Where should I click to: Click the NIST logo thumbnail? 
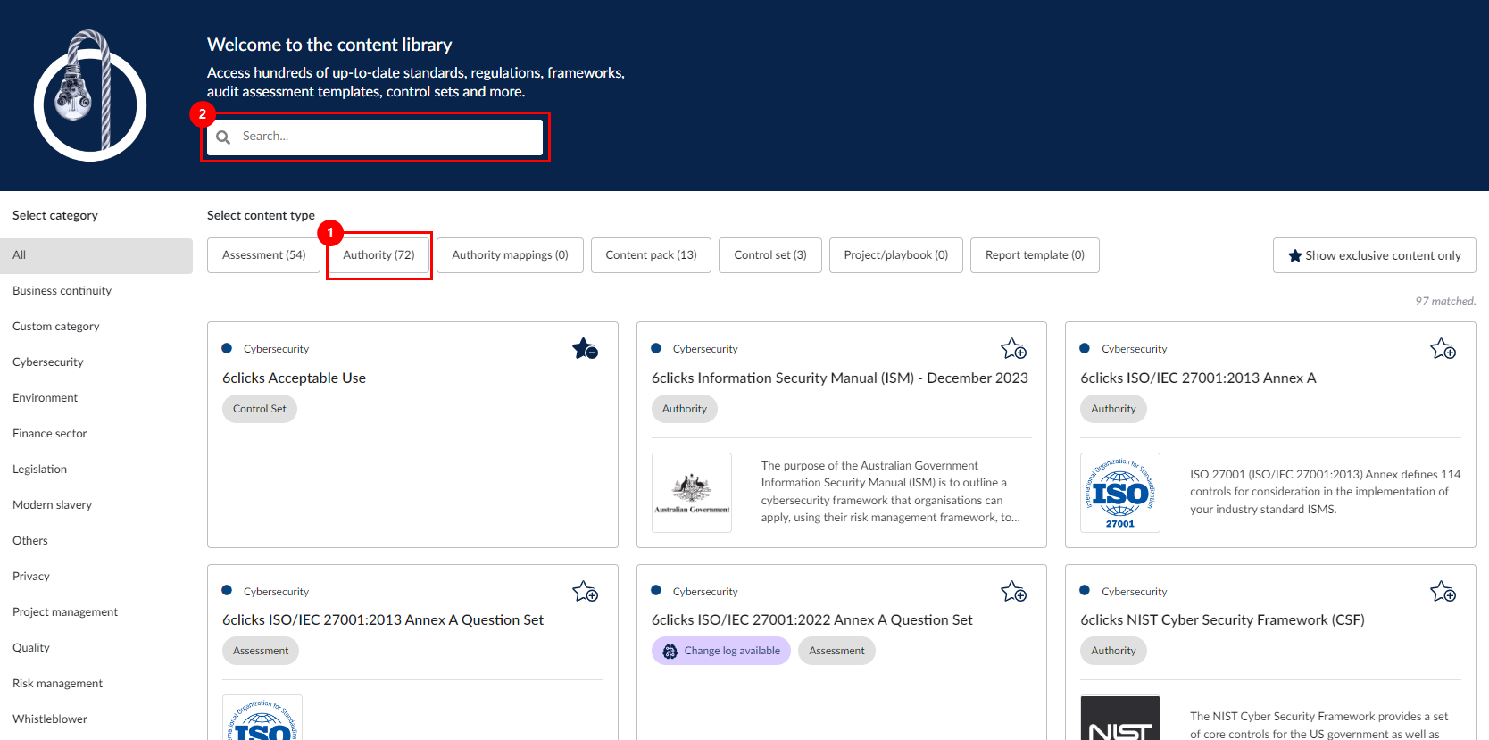click(x=1120, y=718)
